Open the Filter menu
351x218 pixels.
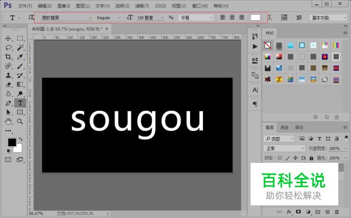coord(142,6)
